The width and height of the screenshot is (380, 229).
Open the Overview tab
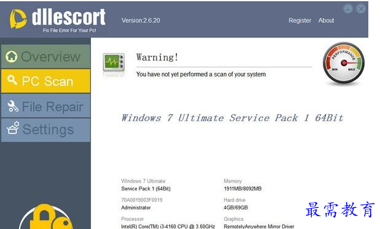pos(45,56)
